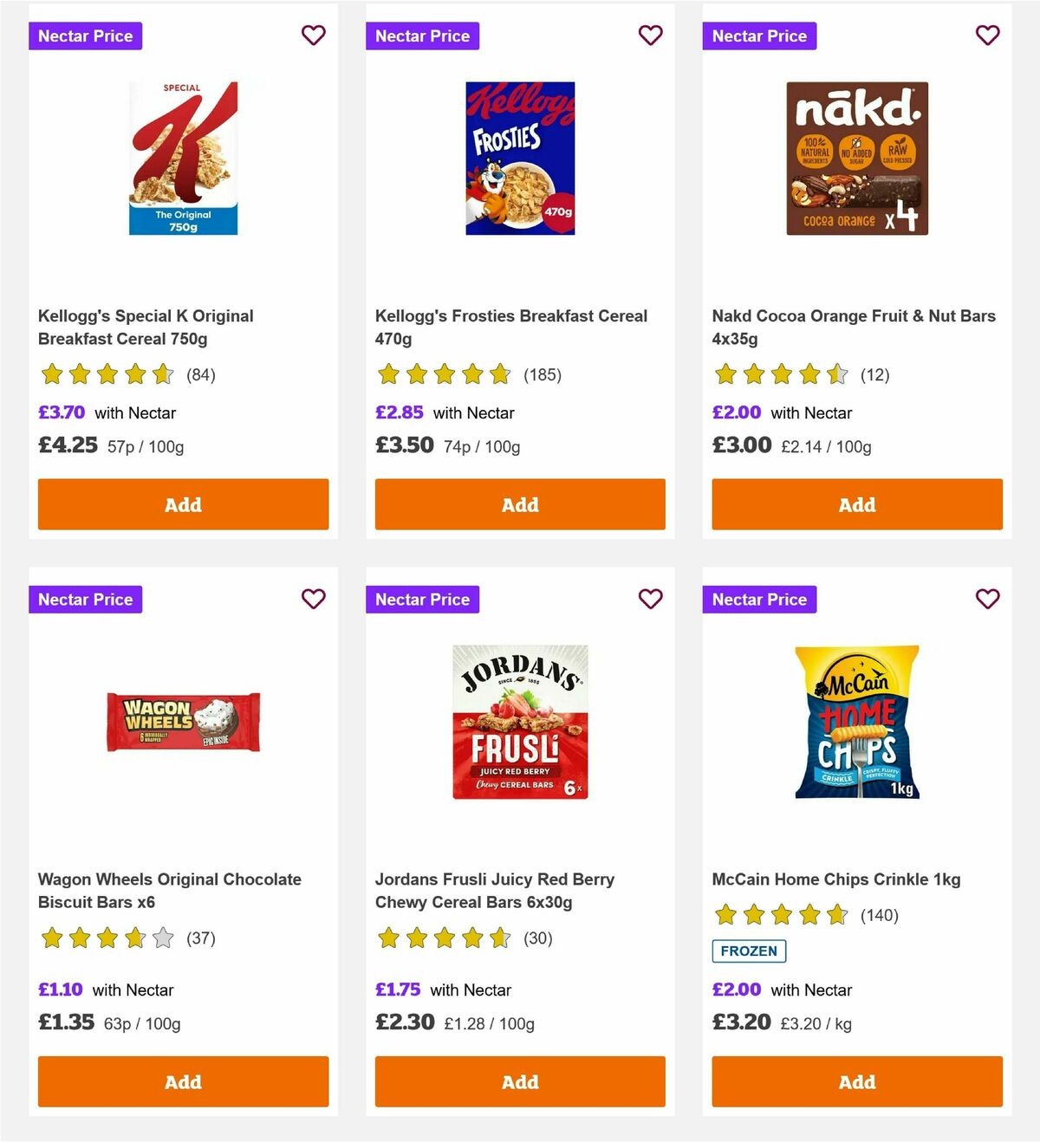
Task: Click the heart icon for McCain Home Chips
Action: 986,599
